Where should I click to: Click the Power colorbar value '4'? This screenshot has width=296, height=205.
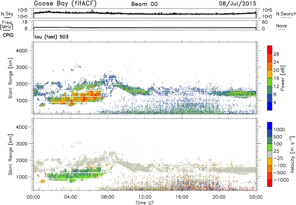coord(275,102)
